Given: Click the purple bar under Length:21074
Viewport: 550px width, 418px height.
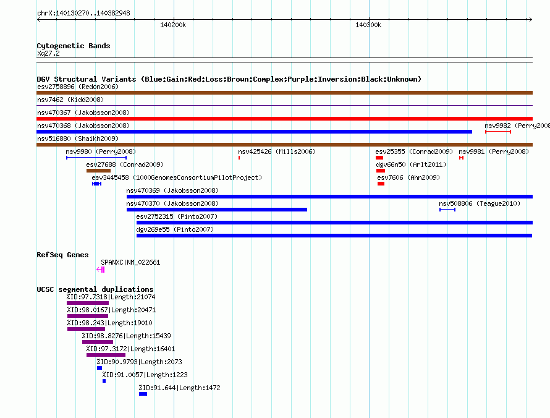Looking at the screenshot, I should pyautogui.click(x=88, y=303).
